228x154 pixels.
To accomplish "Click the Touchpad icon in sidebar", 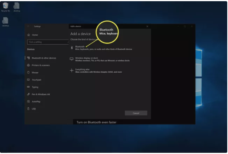I will coord(28,80).
